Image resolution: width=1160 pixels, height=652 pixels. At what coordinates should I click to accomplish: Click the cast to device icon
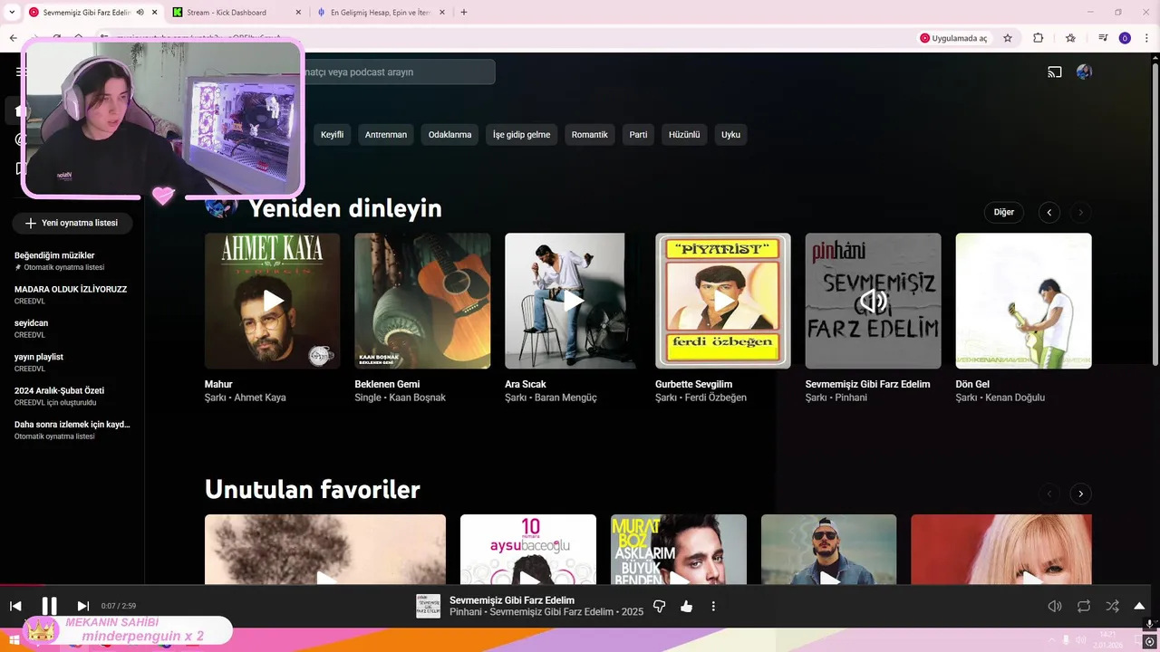coord(1055,72)
